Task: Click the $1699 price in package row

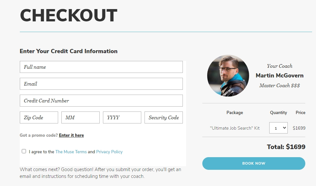Action: click(x=299, y=128)
